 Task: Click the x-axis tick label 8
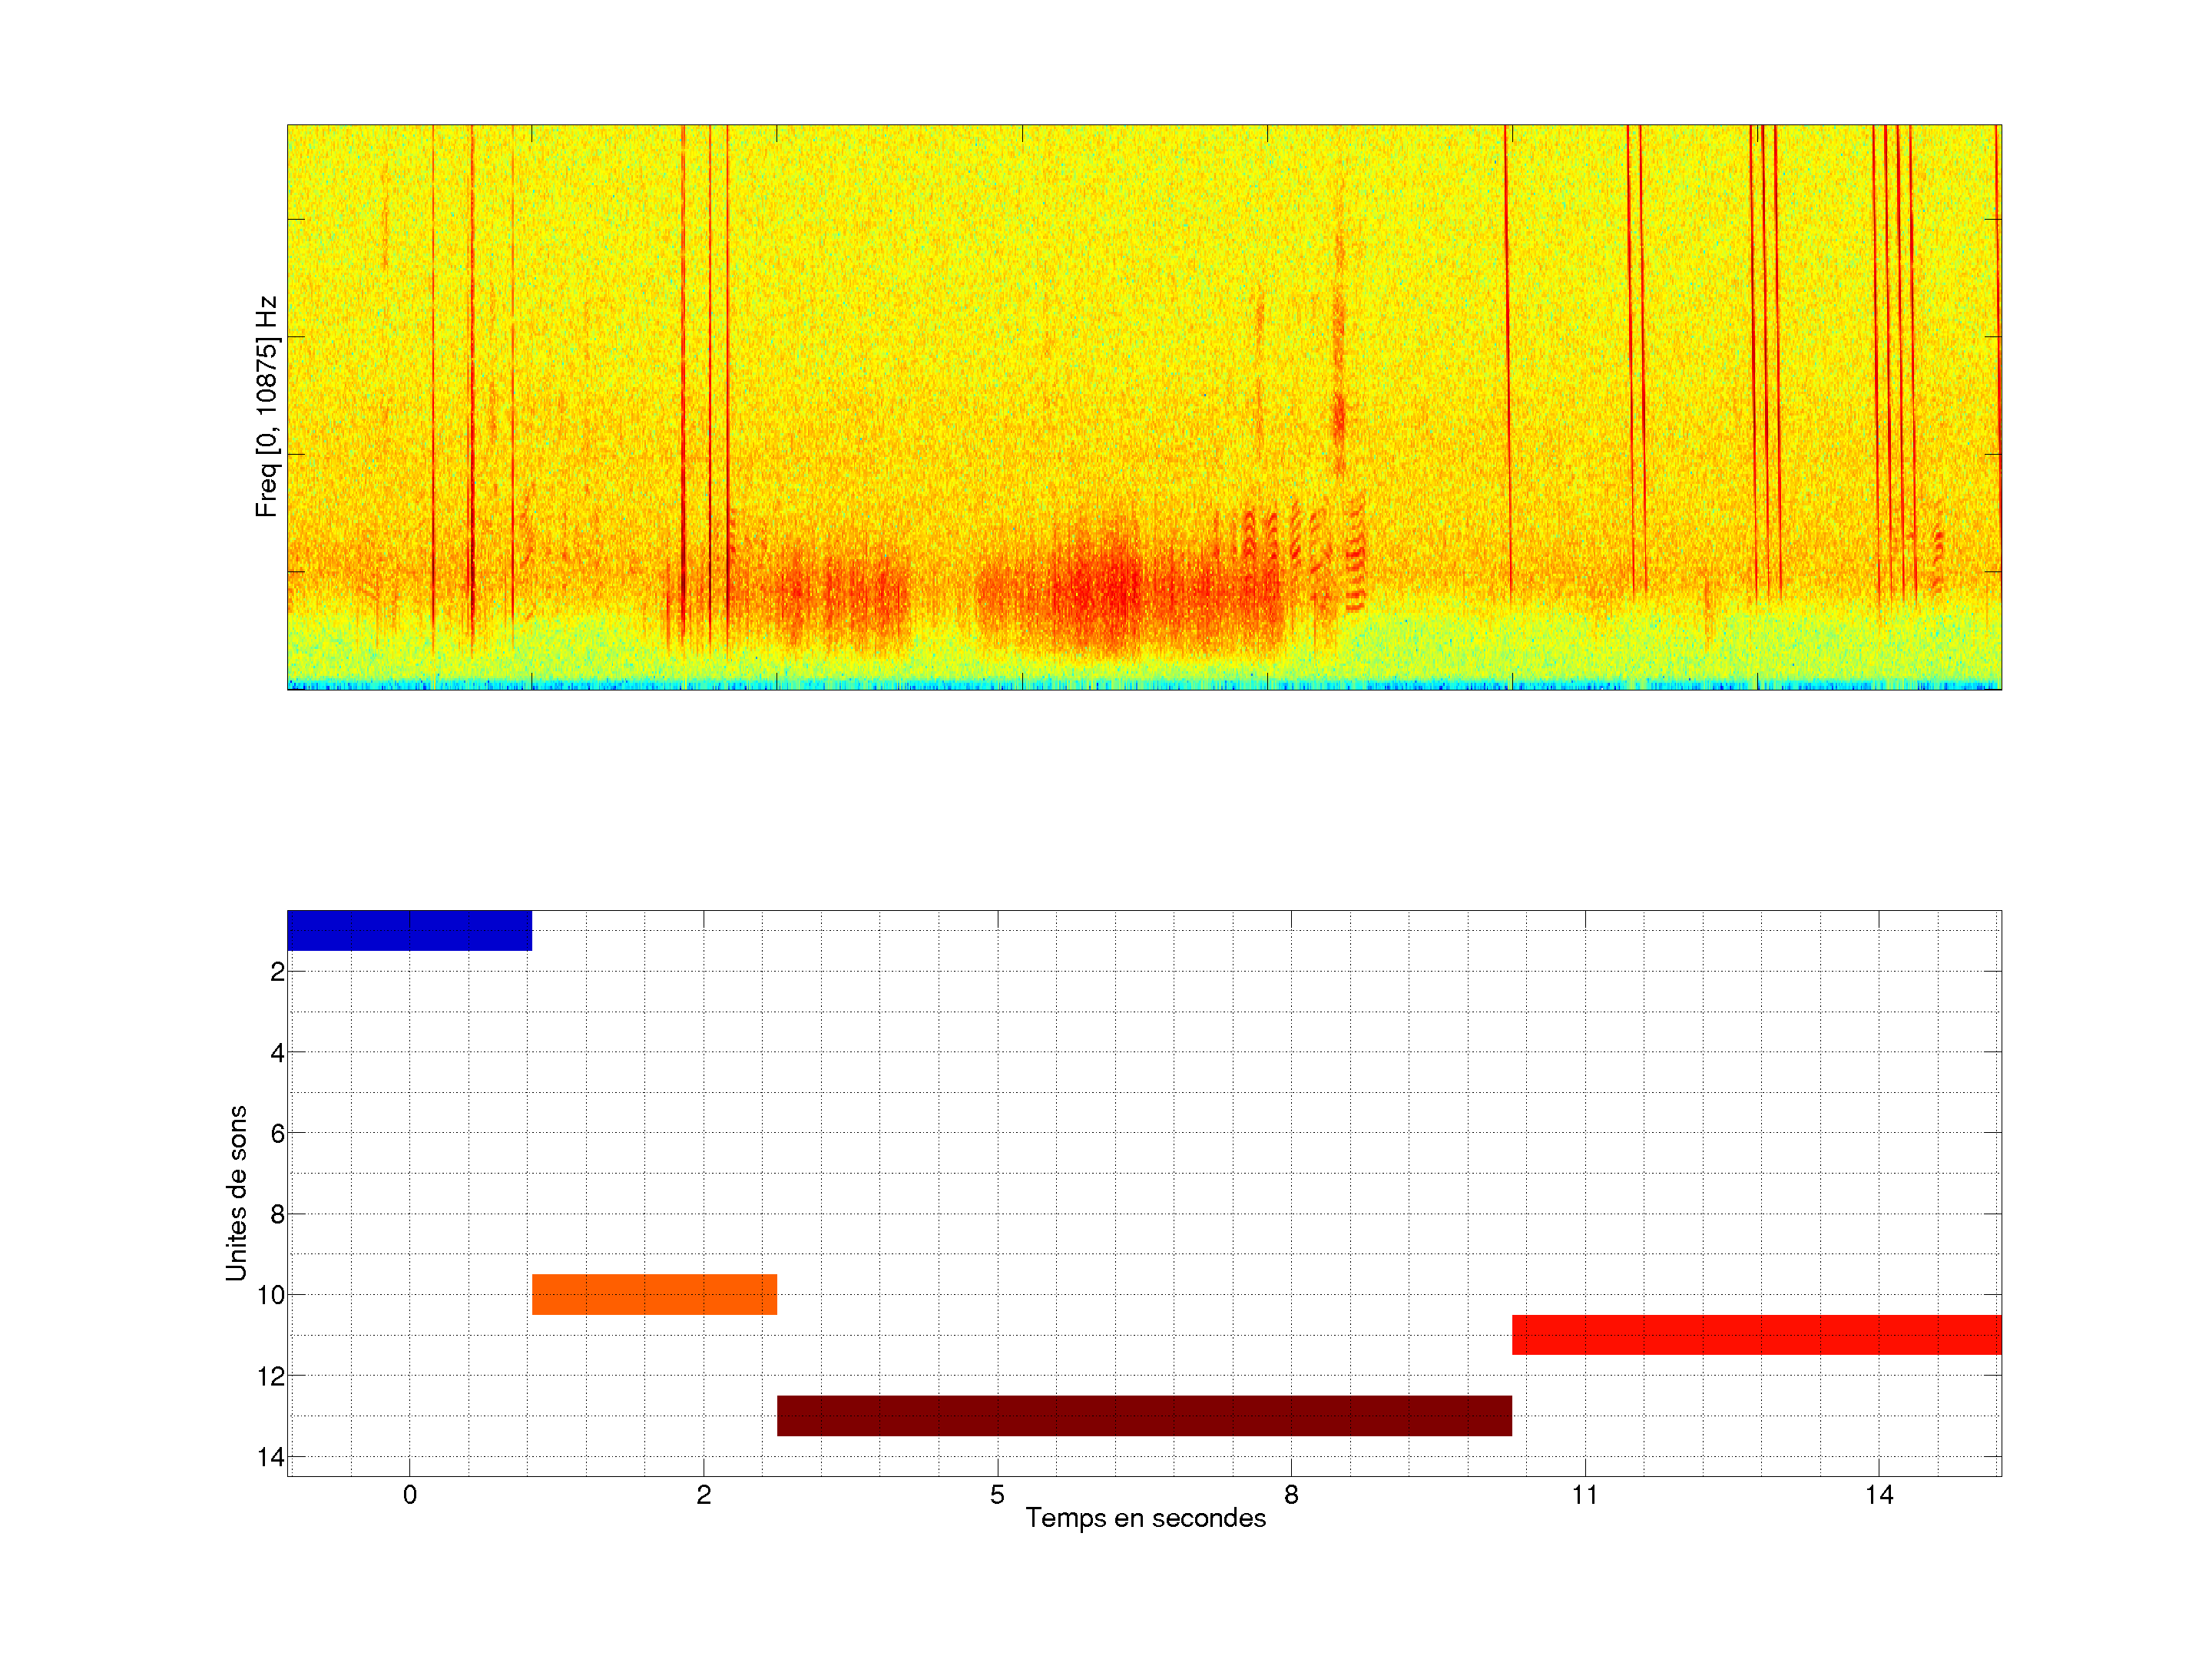click(x=1291, y=1495)
